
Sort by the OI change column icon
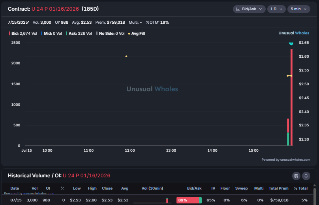click(62, 188)
